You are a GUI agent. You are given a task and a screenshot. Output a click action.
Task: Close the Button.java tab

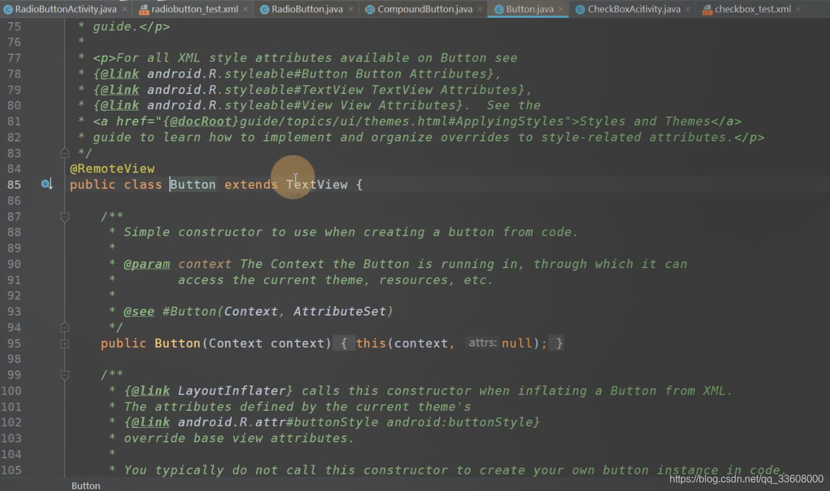(561, 9)
